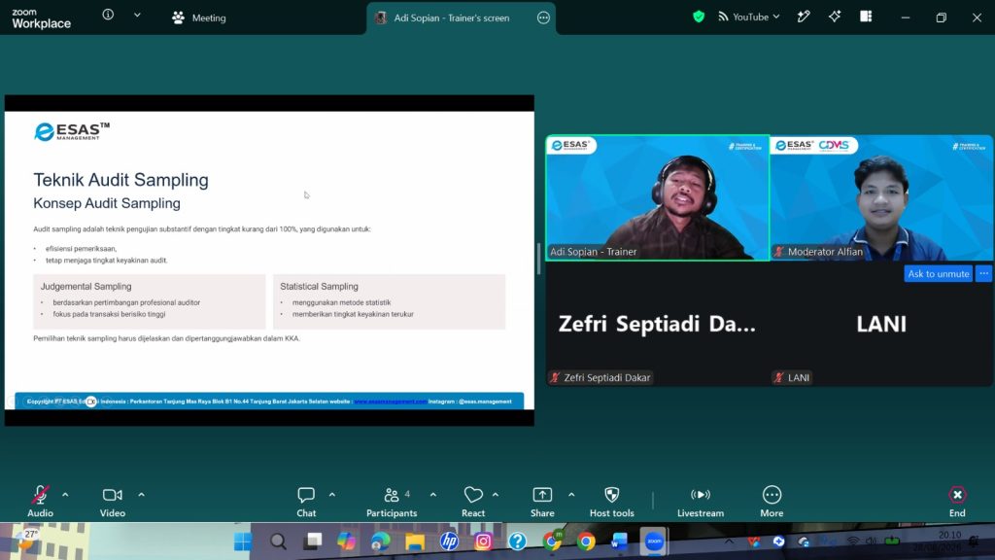This screenshot has width=995, height=560.
Task: Open Windows taskbar Search
Action: (x=278, y=542)
